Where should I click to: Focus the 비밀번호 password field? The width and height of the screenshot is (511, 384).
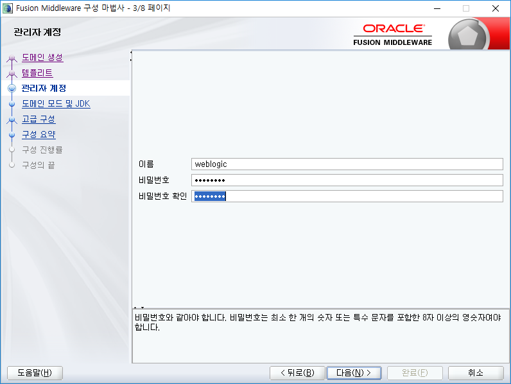coord(347,180)
